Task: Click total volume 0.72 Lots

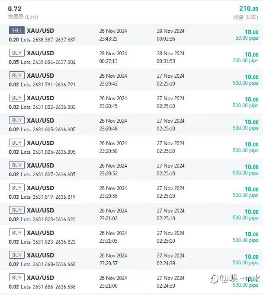Action: coord(15,9)
